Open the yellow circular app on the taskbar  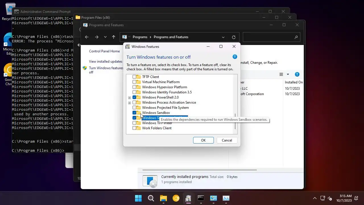(176, 198)
